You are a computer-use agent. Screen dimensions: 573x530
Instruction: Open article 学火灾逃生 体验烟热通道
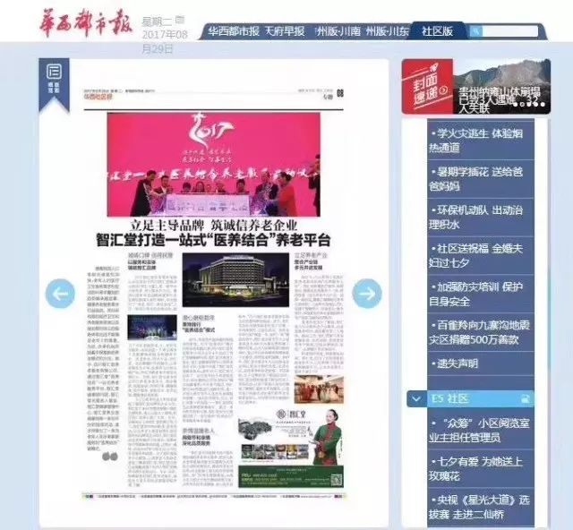(481, 141)
